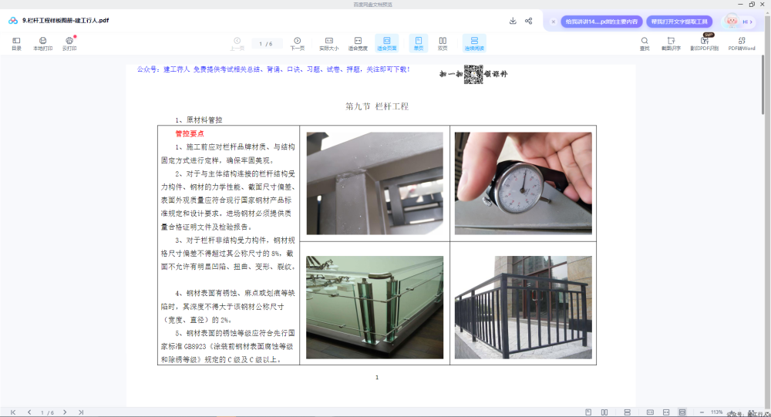Jump to last page in bottom bar
Image resolution: width=771 pixels, height=417 pixels.
coord(81,412)
